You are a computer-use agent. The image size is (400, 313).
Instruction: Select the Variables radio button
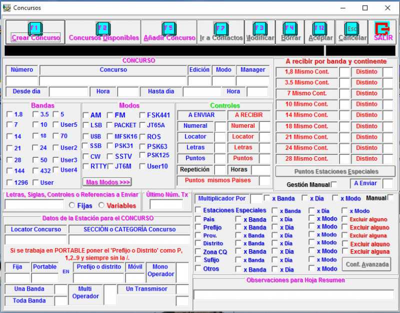101,205
